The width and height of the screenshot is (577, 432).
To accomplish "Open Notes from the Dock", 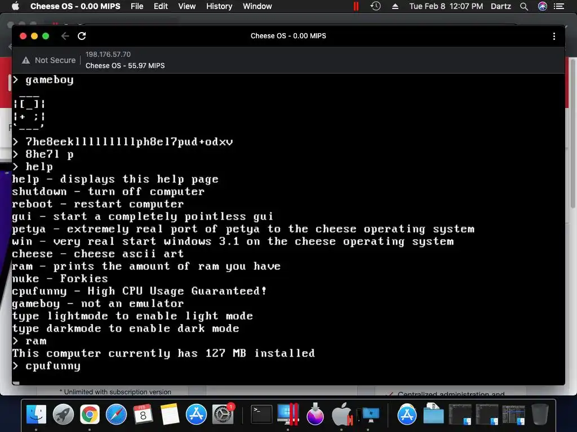I will 170,415.
